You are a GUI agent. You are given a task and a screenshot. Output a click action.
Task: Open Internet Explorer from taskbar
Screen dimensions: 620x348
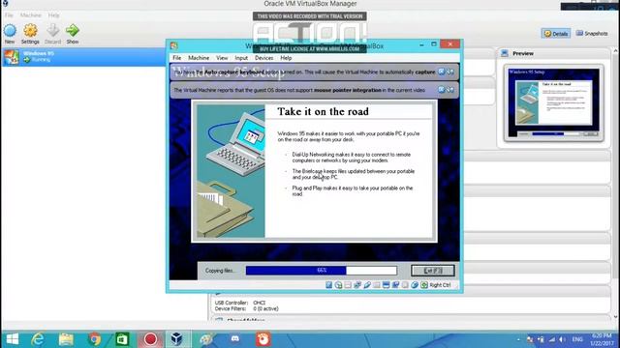[38, 339]
